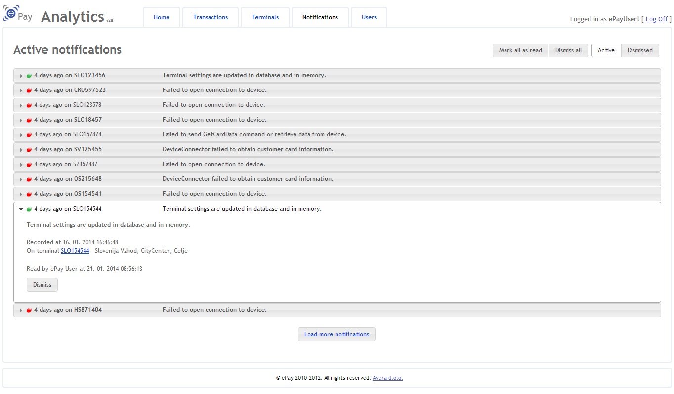Image resolution: width=674 pixels, height=394 pixels.
Task: Click red status dot on SZ157487 row
Action: coord(29,165)
